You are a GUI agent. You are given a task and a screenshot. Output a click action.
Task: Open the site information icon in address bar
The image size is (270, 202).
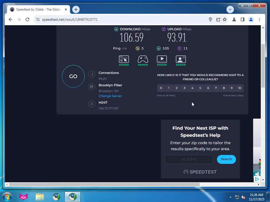(x=38, y=19)
